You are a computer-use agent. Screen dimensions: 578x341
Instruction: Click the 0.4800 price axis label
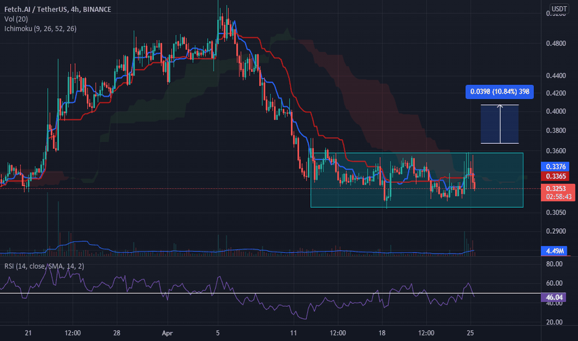[556, 43]
